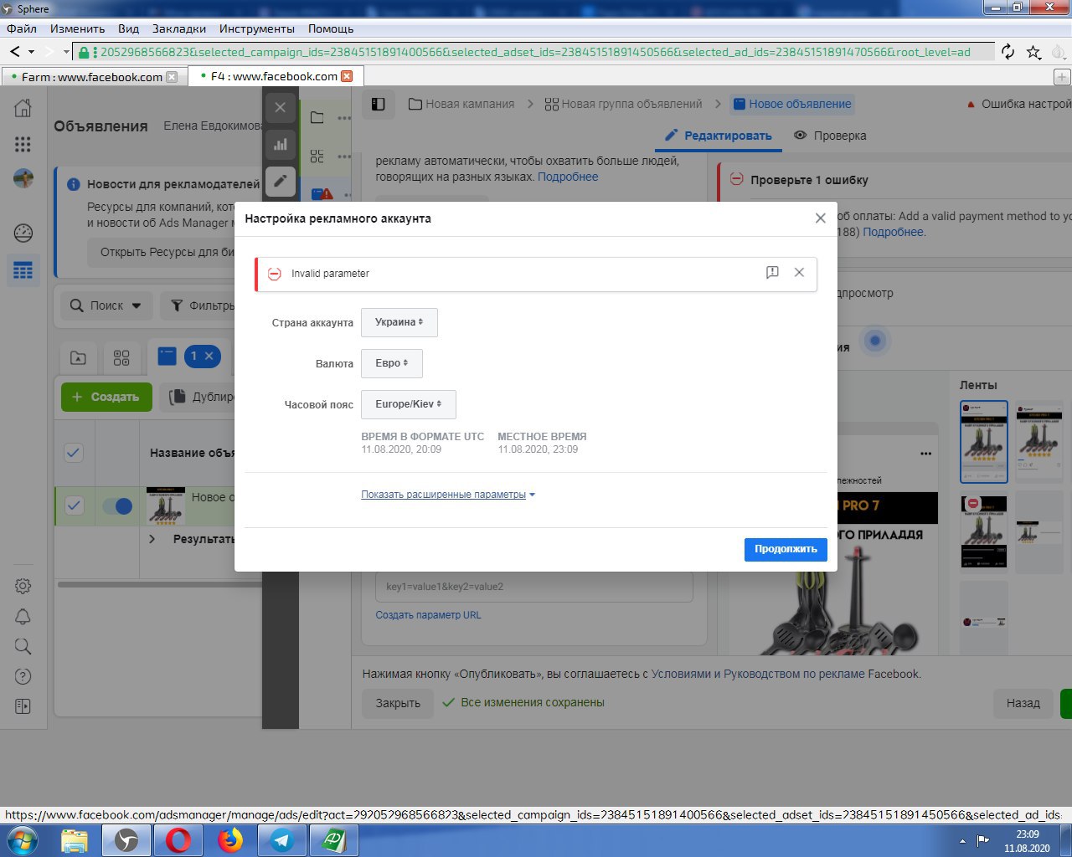Open the Поиск dropdown arrow
Viewport: 1072px width, 857px height.
(x=137, y=305)
